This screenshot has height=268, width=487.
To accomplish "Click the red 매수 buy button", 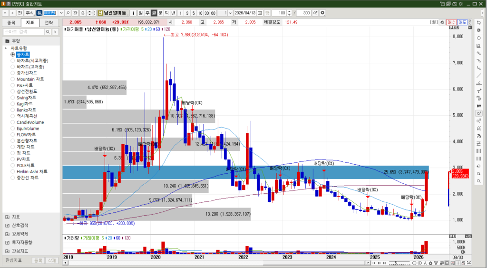I will click(x=451, y=22).
